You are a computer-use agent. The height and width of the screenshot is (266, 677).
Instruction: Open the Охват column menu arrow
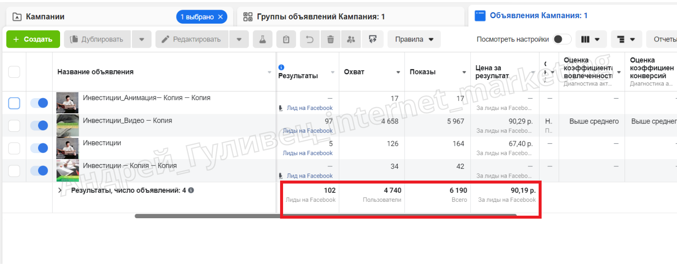pyautogui.click(x=398, y=72)
